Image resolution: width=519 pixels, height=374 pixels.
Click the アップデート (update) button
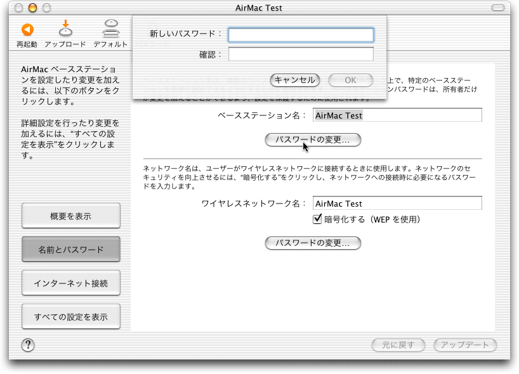(x=464, y=345)
